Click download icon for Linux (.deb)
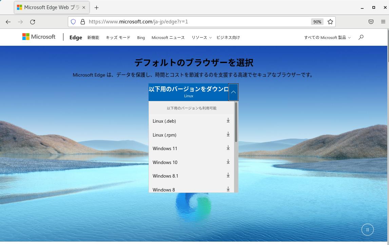389x245 pixels. pos(228,120)
